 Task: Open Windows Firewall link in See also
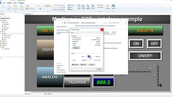click(x=61, y=72)
